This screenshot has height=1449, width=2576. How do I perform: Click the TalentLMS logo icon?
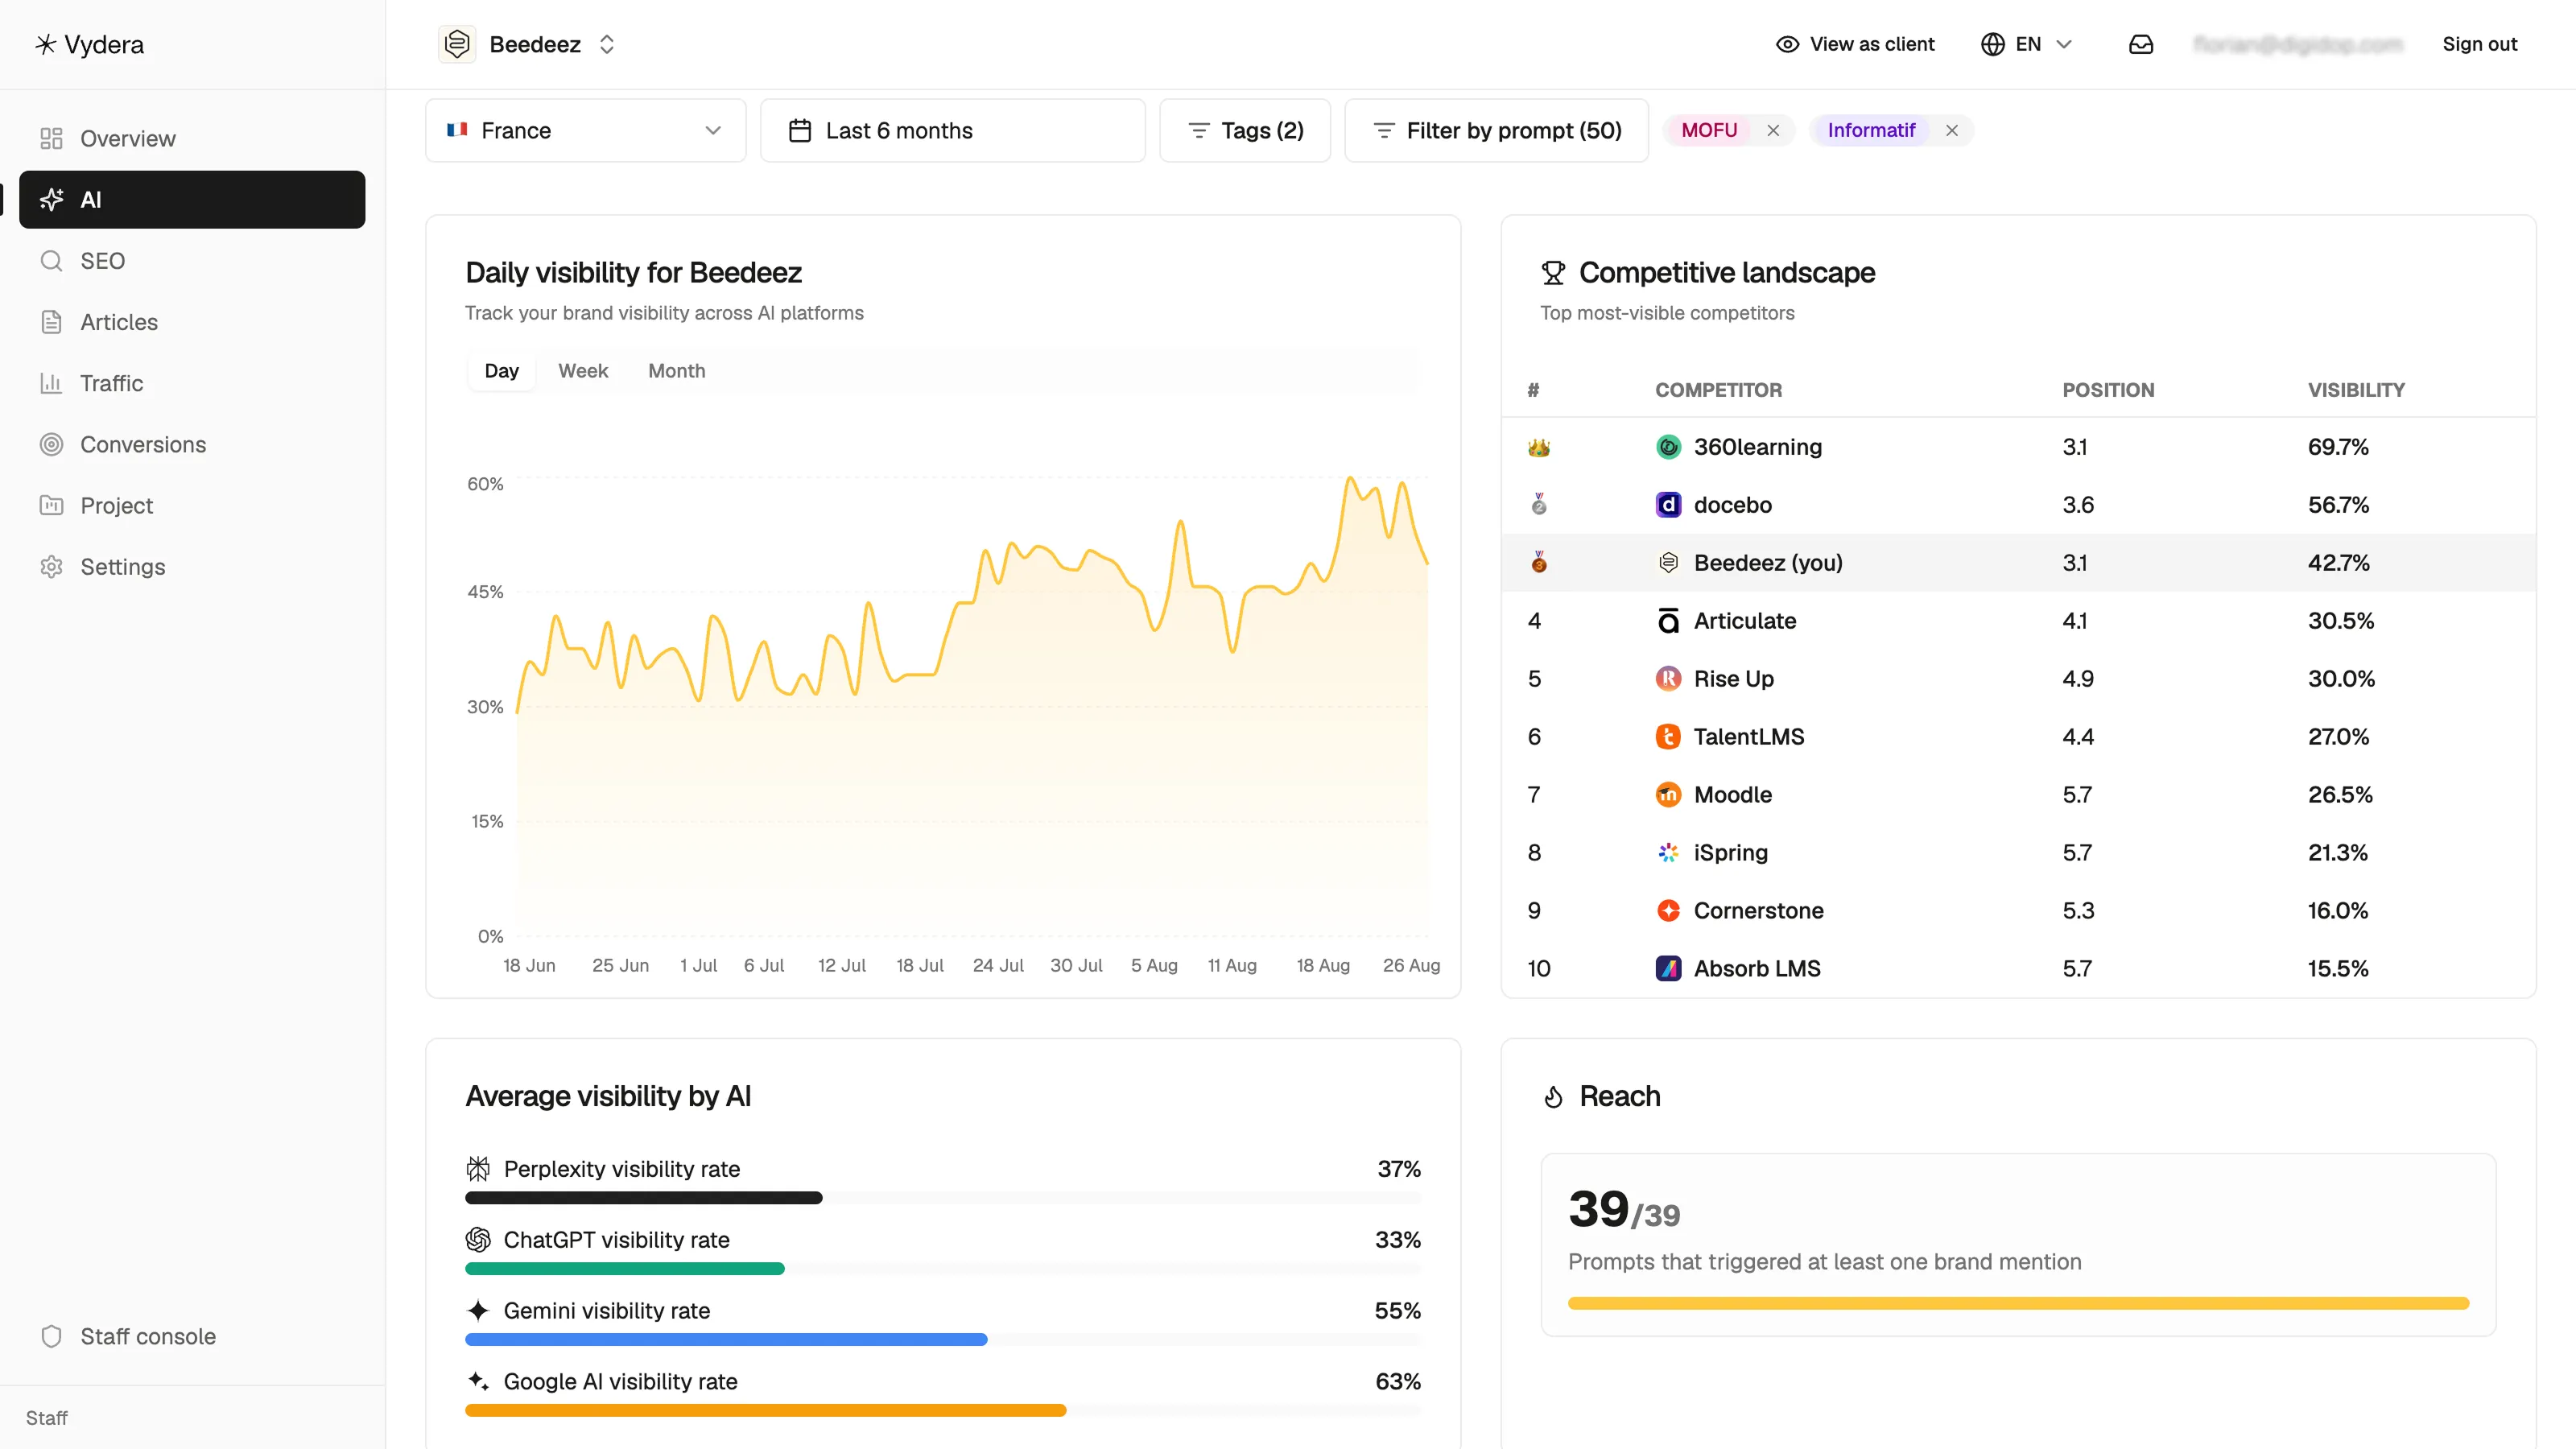click(x=1668, y=736)
